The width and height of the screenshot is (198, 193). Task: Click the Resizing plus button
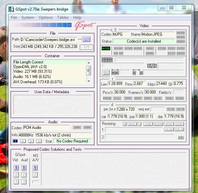pyautogui.click(x=124, y=124)
